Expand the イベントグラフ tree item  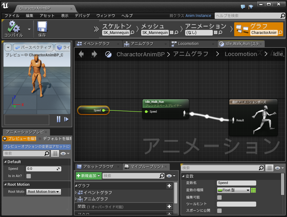tap(76, 193)
